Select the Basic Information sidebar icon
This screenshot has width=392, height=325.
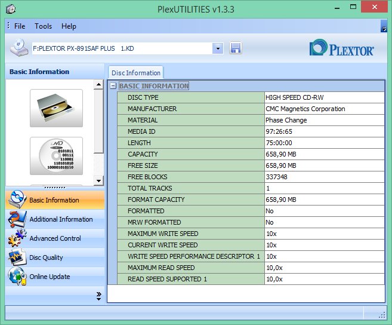(17, 200)
